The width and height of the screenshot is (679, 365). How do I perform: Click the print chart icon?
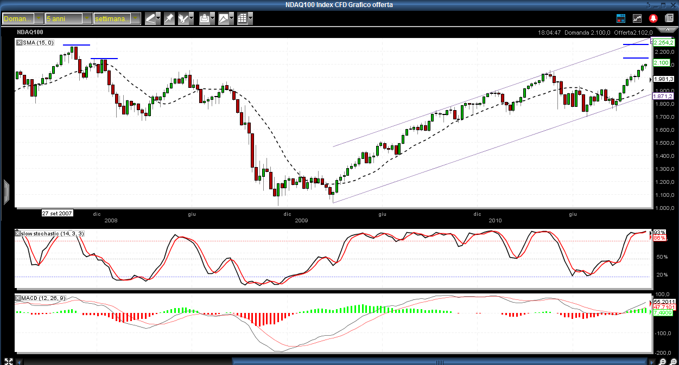click(205, 18)
